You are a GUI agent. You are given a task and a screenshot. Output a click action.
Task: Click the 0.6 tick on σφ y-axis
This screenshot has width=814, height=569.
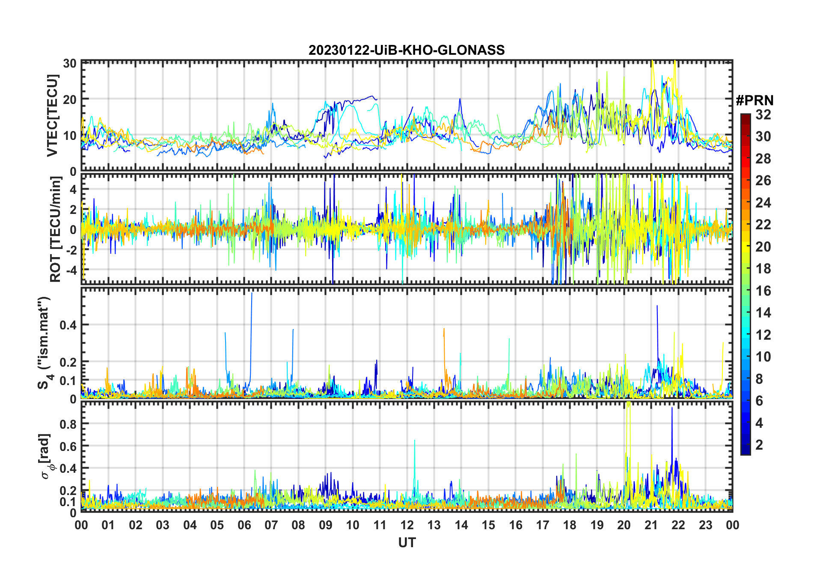click(68, 446)
